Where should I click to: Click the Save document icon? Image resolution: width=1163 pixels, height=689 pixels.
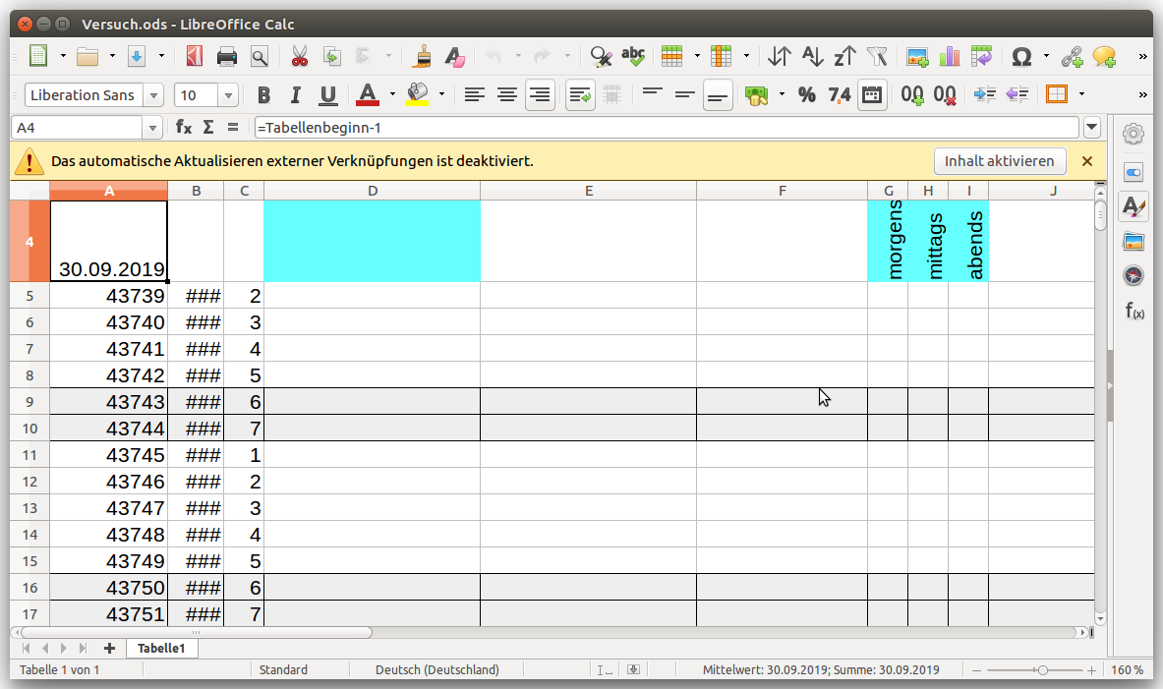[137, 56]
